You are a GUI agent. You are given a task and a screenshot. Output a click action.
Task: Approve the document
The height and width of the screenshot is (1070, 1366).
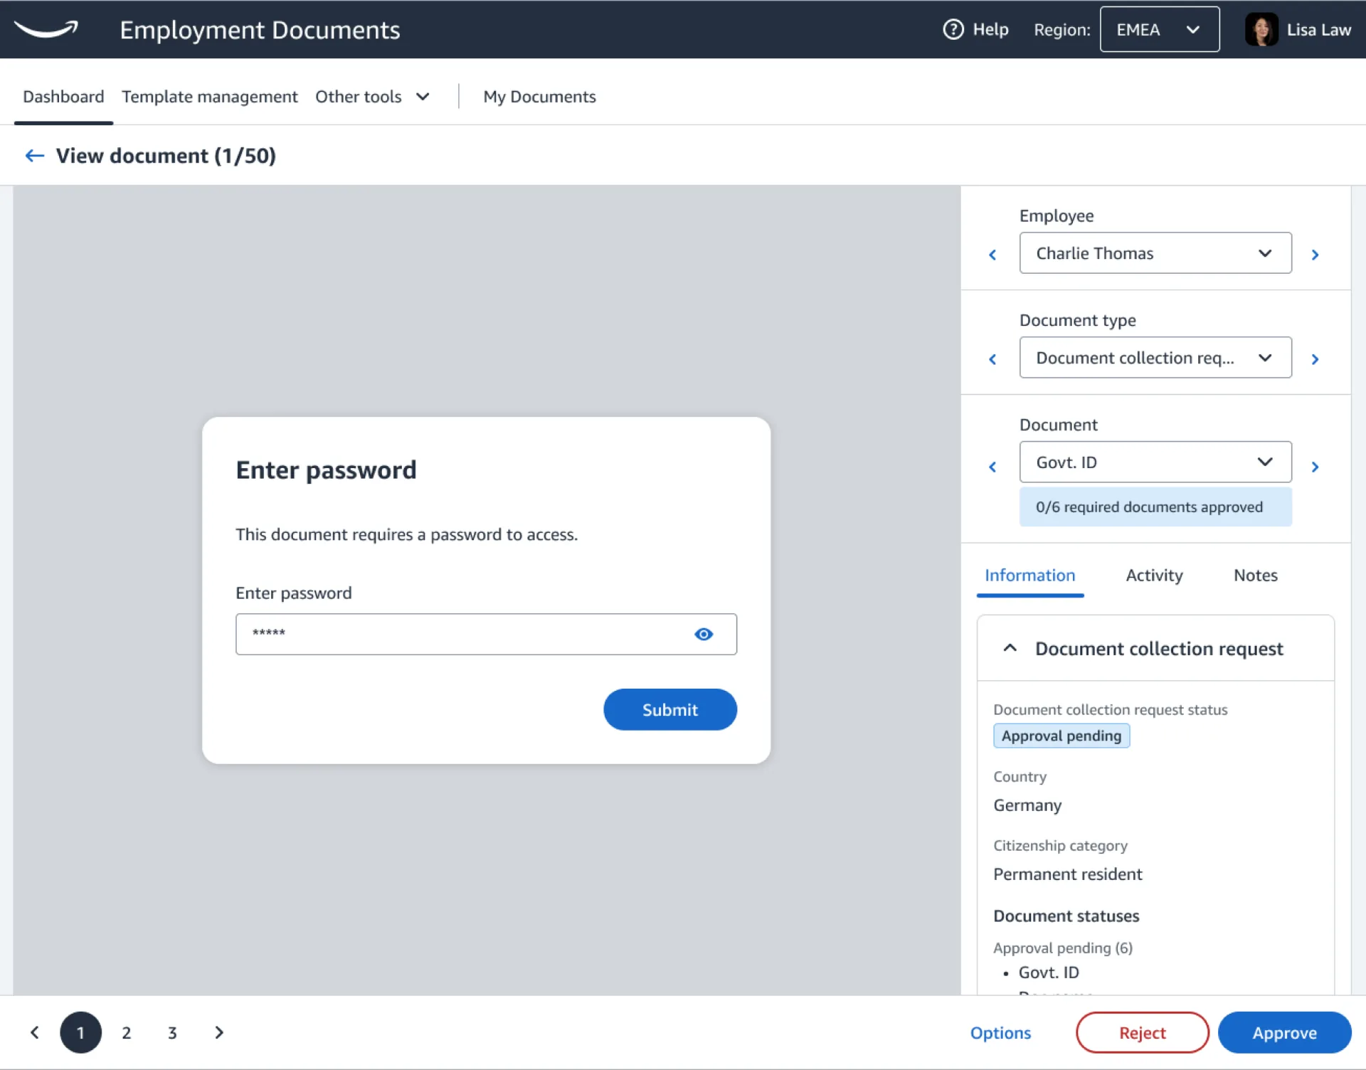pyautogui.click(x=1284, y=1032)
